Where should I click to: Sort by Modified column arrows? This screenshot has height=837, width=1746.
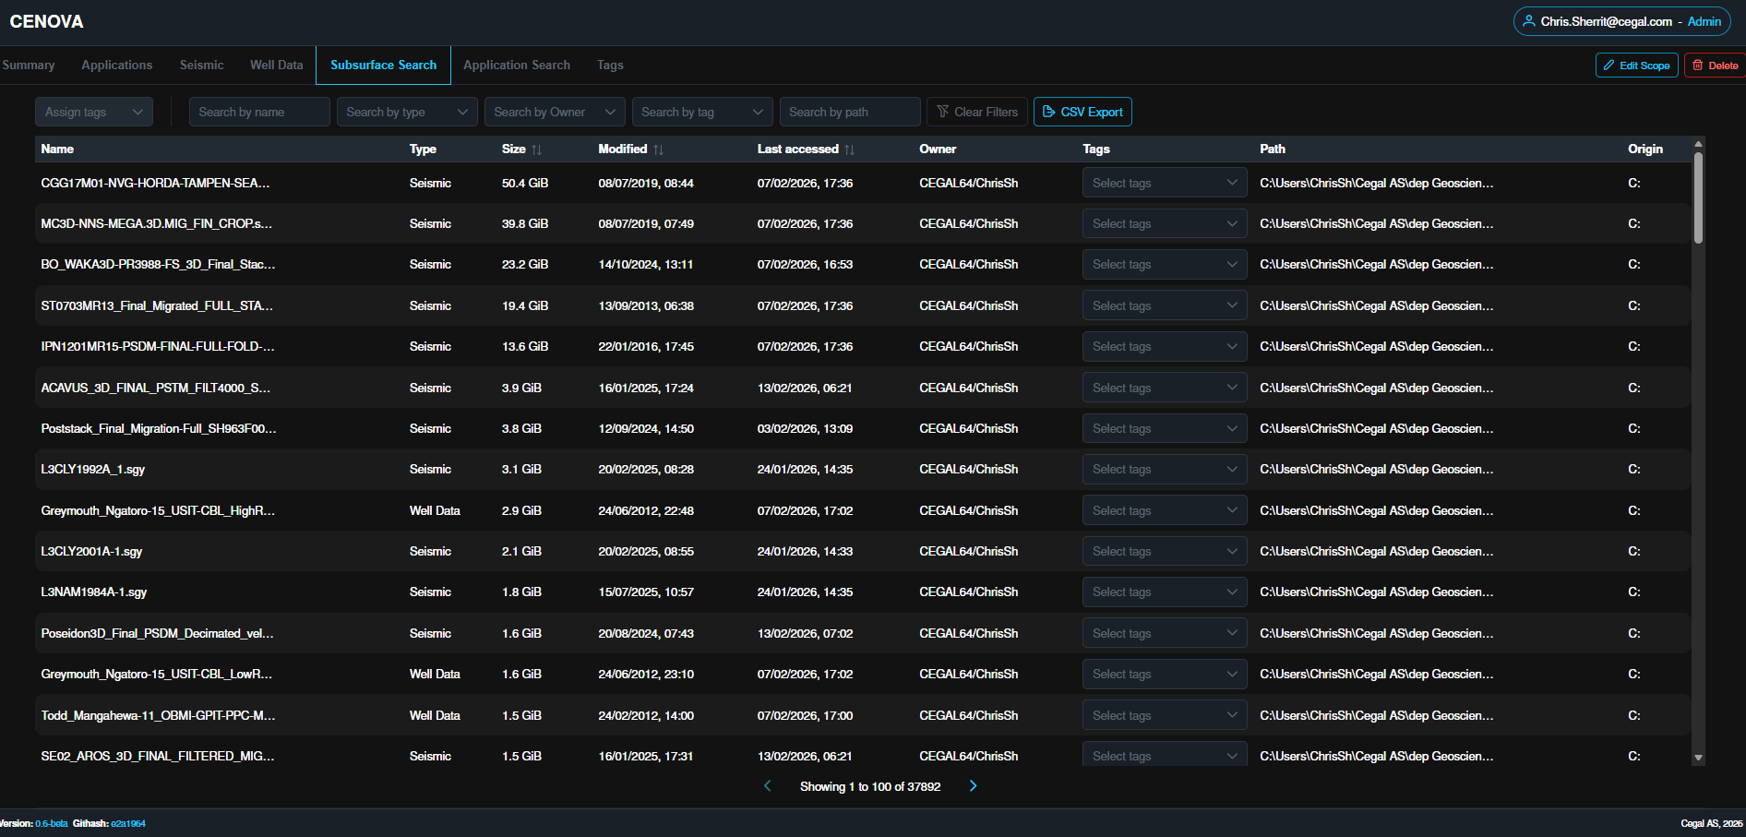tap(659, 149)
